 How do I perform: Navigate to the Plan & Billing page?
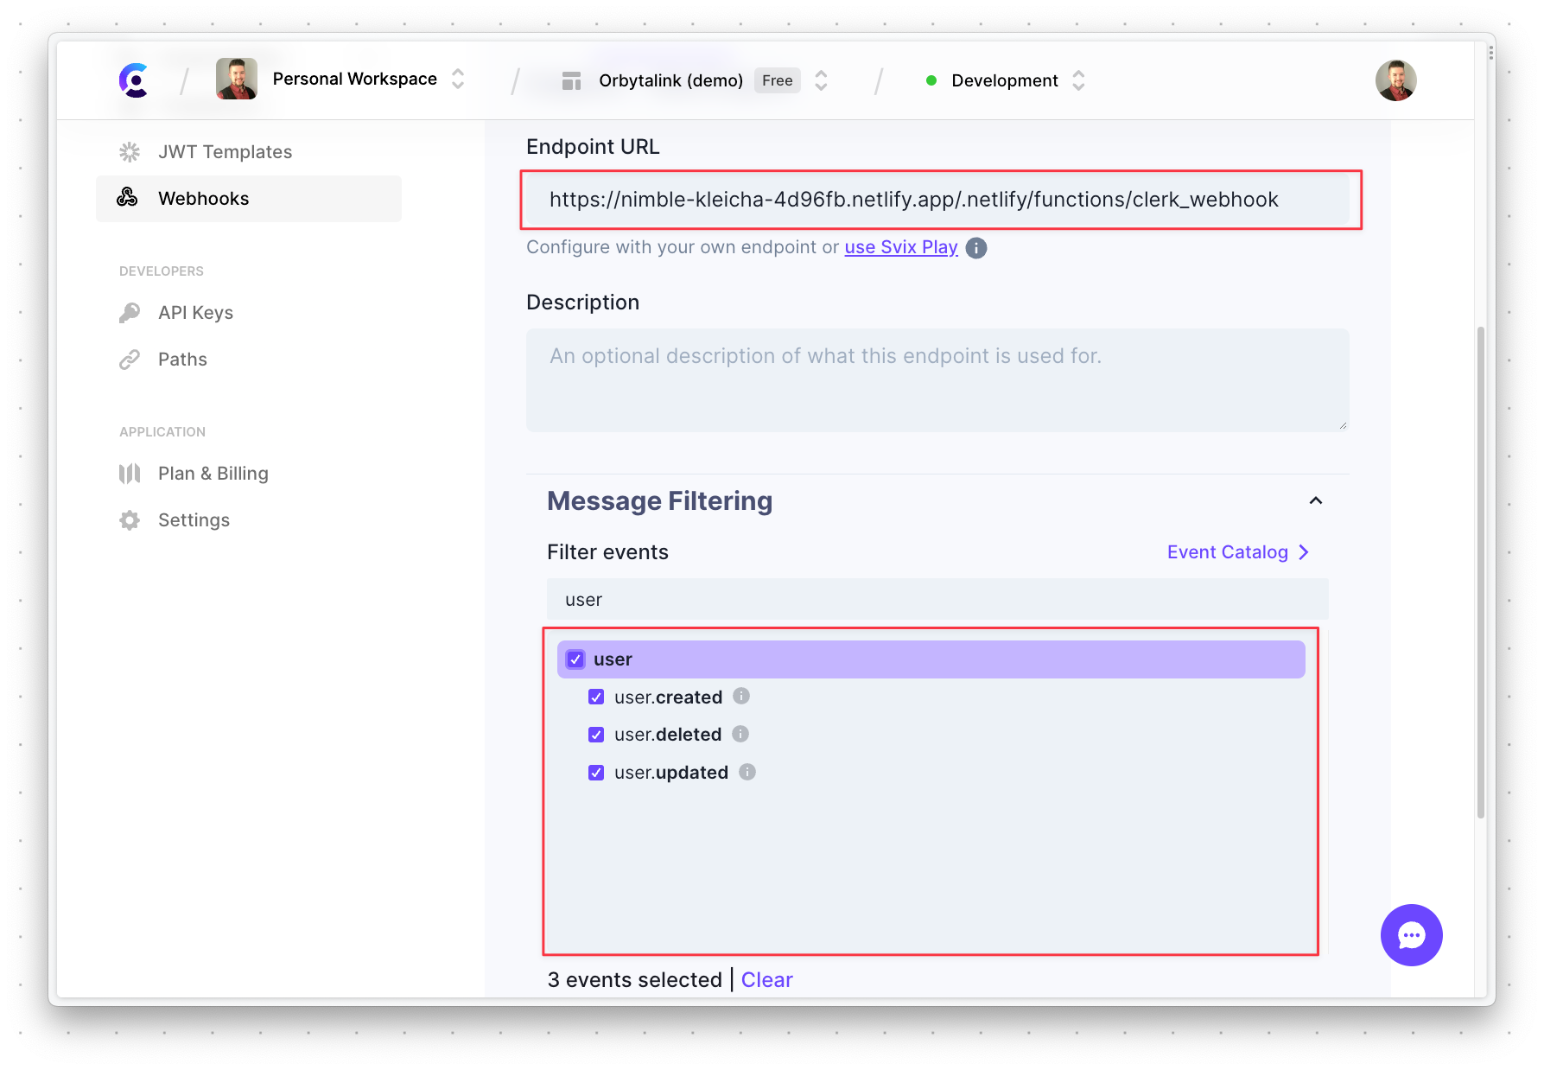pos(213,473)
